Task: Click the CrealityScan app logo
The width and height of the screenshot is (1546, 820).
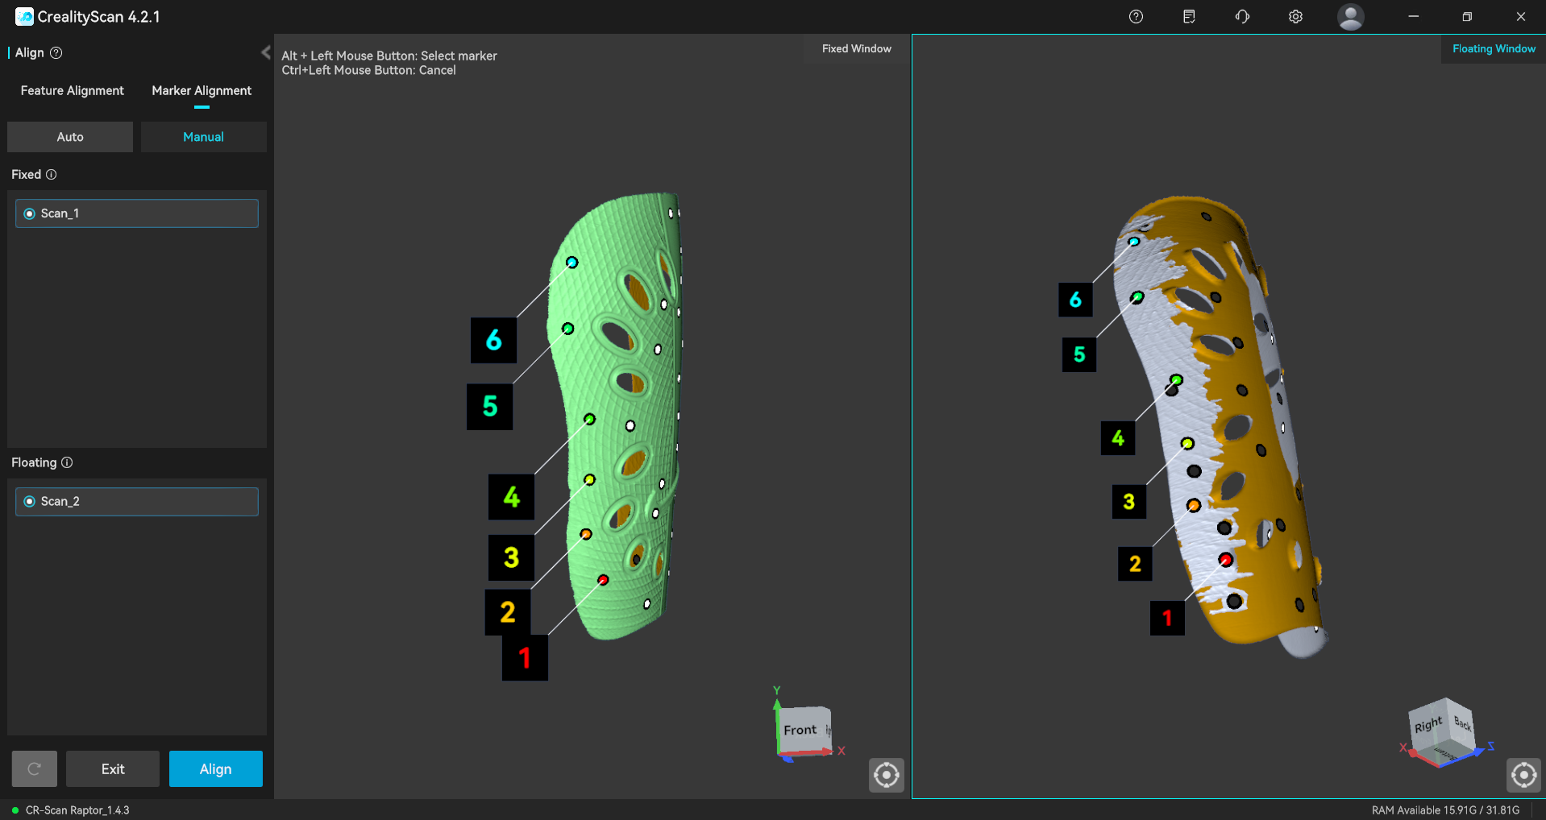Action: point(24,16)
